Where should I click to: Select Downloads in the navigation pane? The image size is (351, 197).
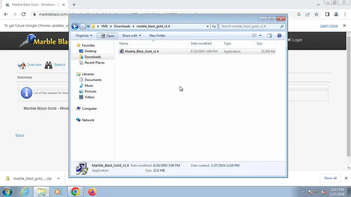(x=92, y=57)
